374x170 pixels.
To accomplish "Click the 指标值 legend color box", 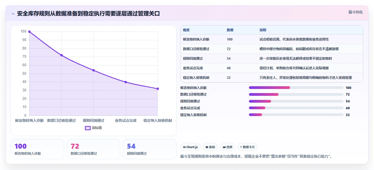I will tap(88, 128).
